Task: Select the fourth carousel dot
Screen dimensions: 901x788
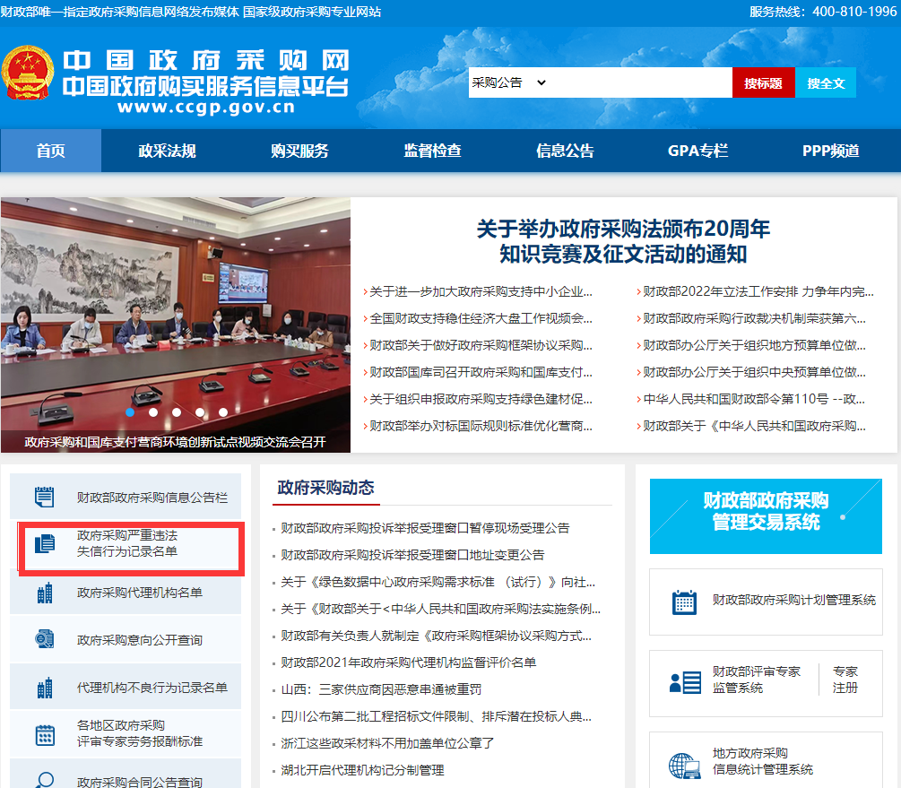Action: (200, 412)
